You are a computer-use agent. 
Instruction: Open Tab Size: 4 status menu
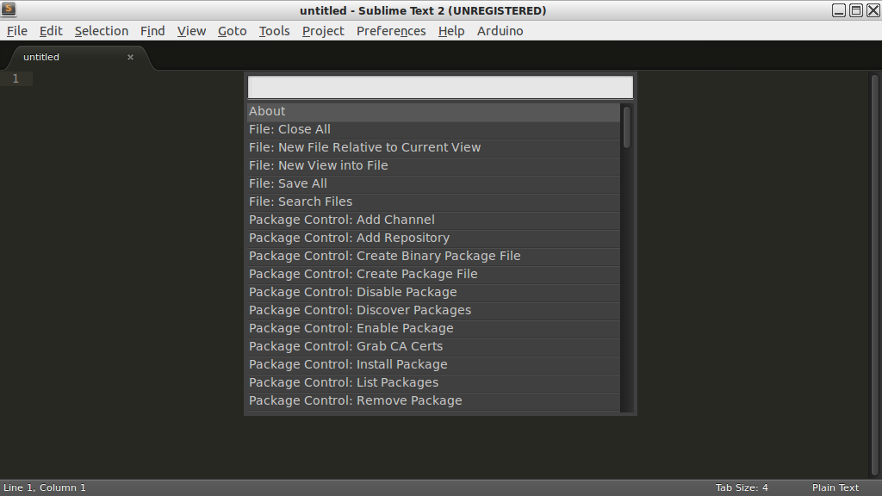tap(742, 487)
